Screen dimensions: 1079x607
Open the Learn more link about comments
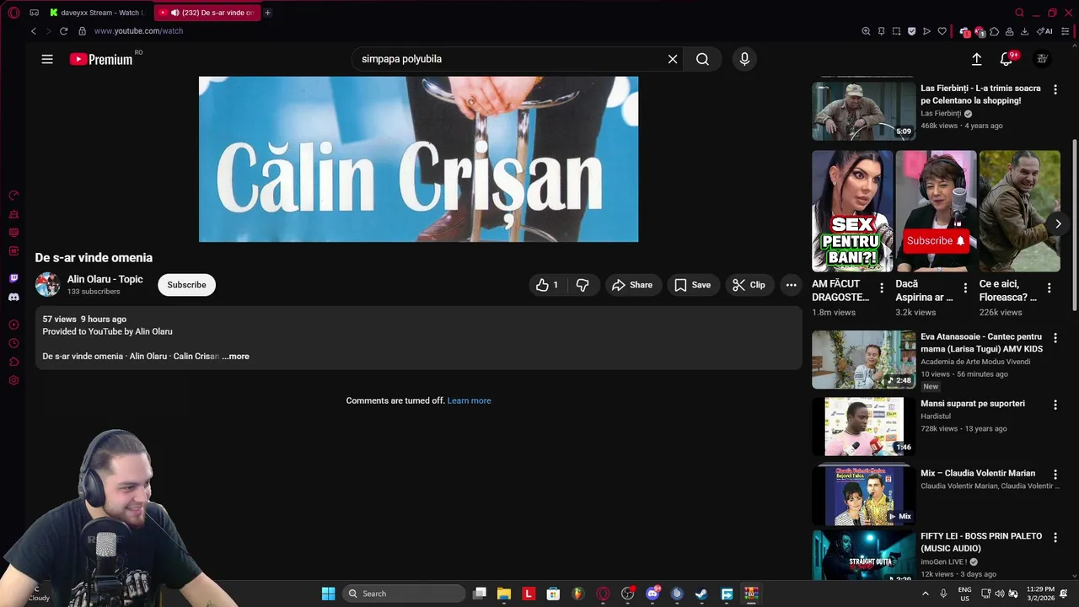coord(469,400)
